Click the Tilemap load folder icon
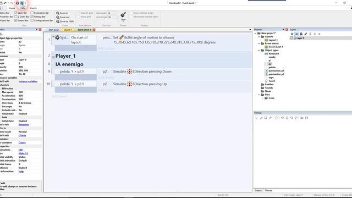 coord(302,118)
